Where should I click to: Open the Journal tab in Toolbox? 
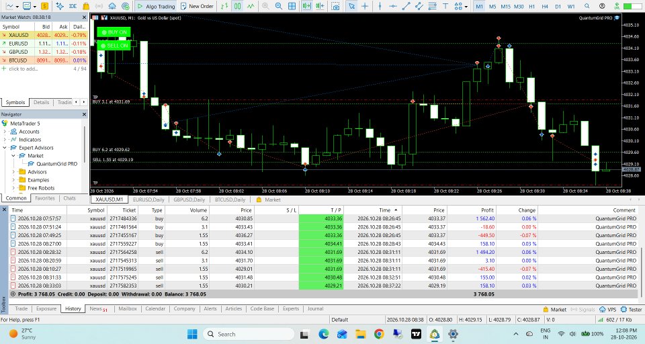point(315,308)
